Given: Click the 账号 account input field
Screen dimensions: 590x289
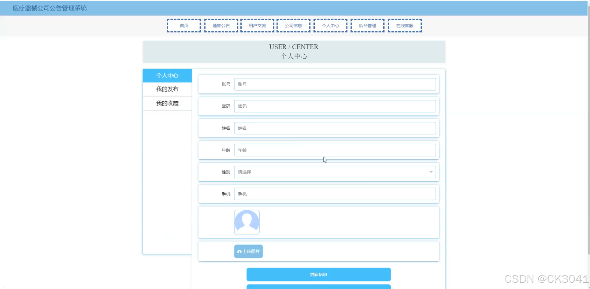Looking at the screenshot, I should 335,84.
